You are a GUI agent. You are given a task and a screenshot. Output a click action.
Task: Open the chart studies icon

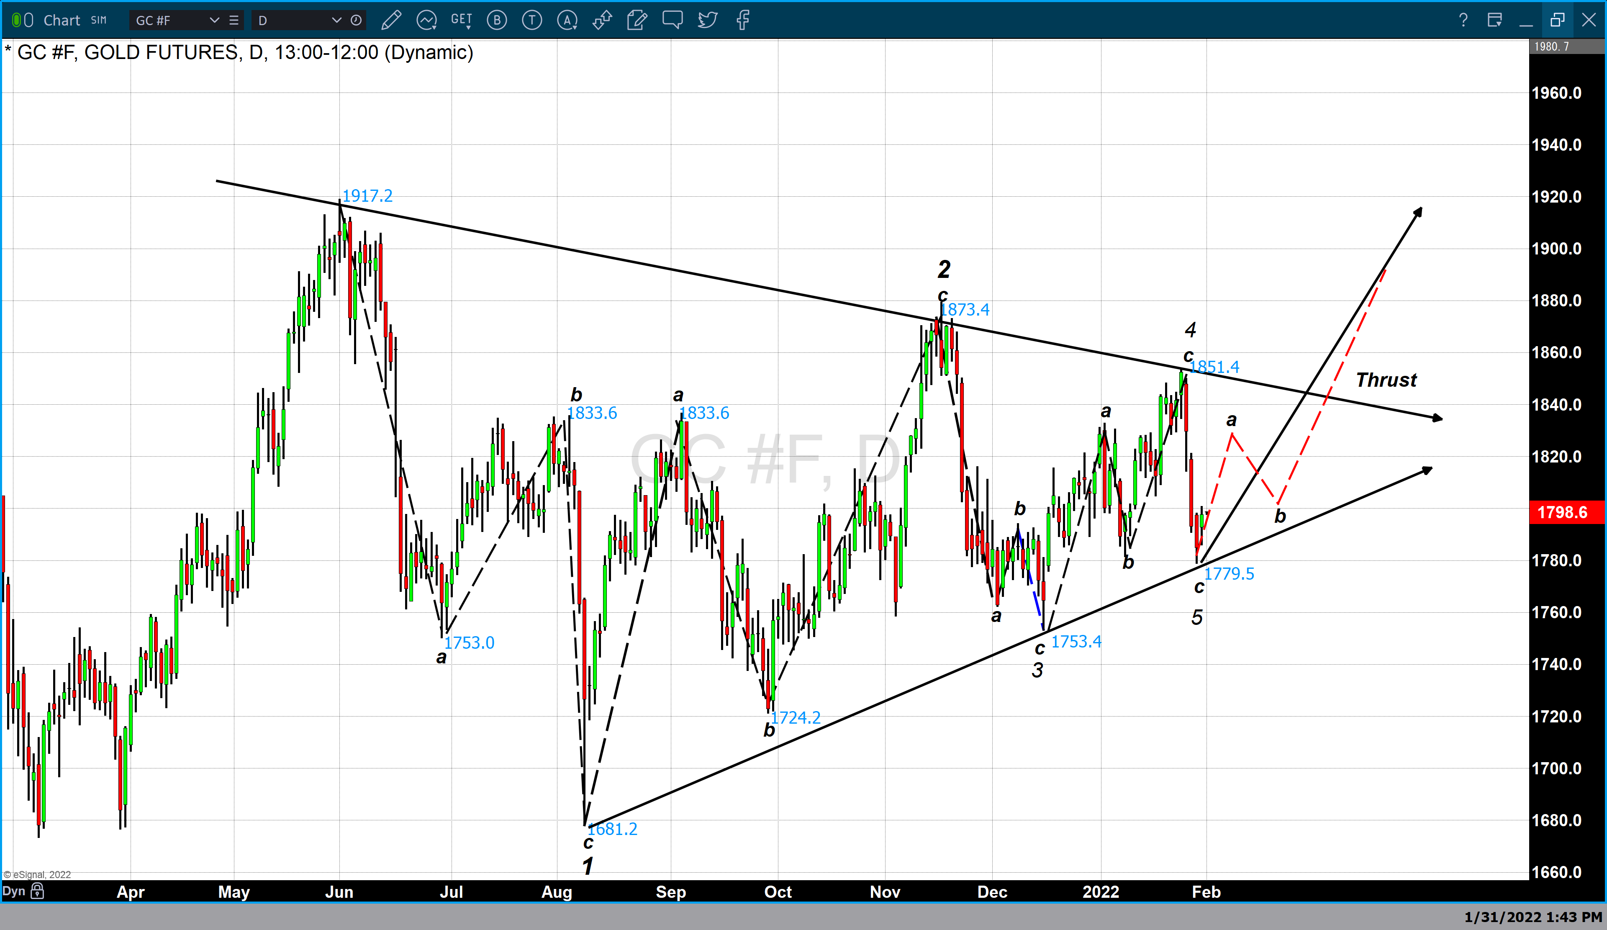click(x=426, y=21)
